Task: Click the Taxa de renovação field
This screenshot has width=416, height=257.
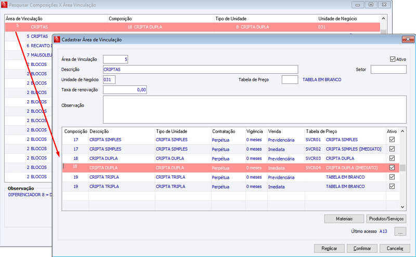Action: (125, 90)
